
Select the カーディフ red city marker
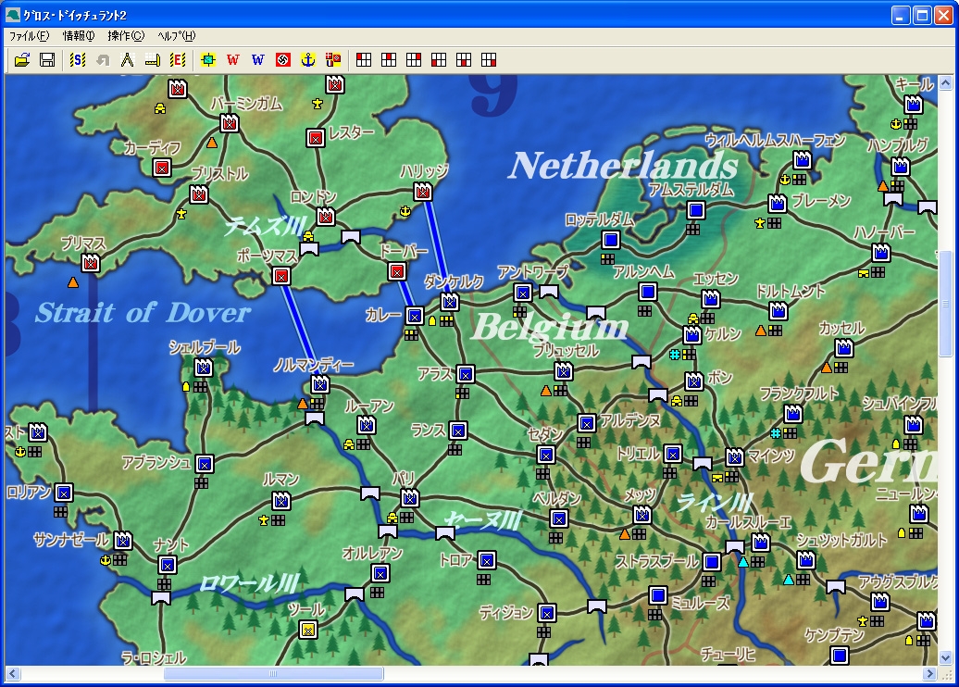tap(162, 168)
